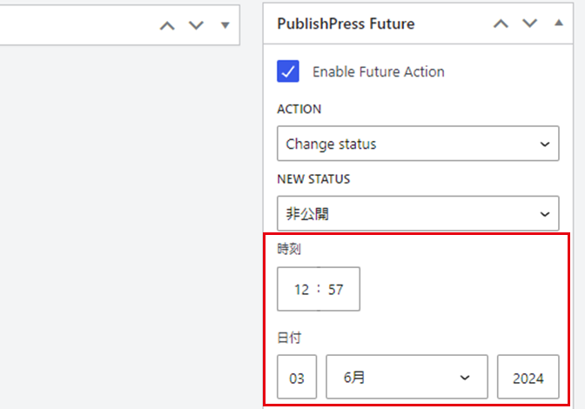Click the minute field showing 57
This screenshot has width=585, height=409.
point(336,290)
